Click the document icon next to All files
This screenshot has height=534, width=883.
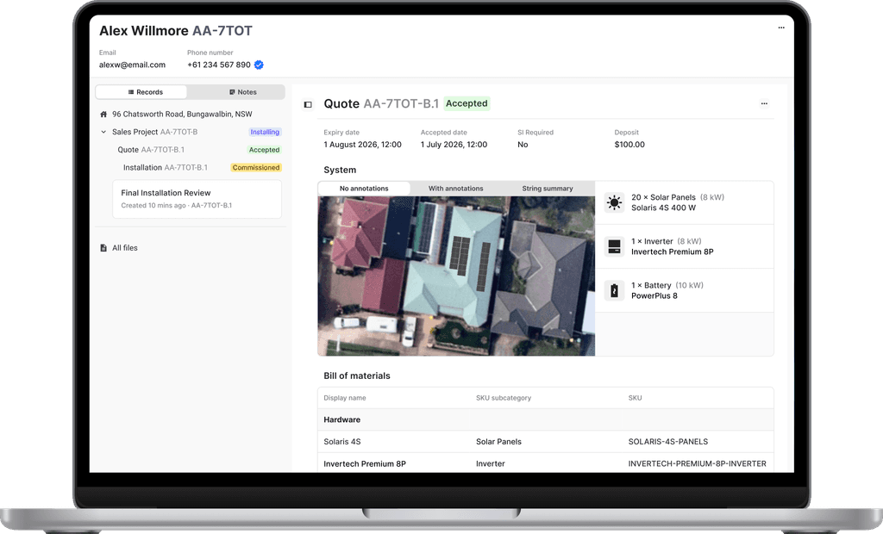pos(102,247)
